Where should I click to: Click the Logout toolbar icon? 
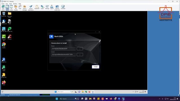[52, 7]
